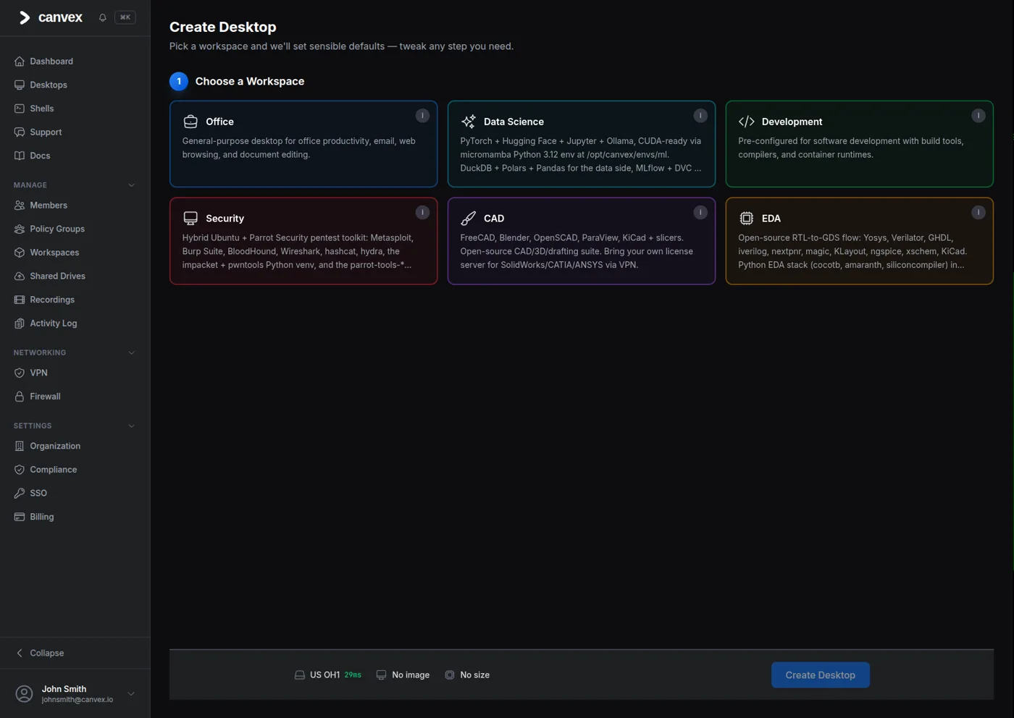The width and height of the screenshot is (1014, 718).
Task: Click the No image summary item
Action: tap(403, 675)
